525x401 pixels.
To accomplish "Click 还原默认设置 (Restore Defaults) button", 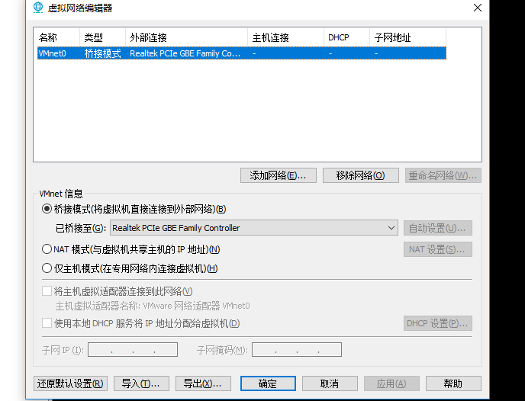I will 70,383.
